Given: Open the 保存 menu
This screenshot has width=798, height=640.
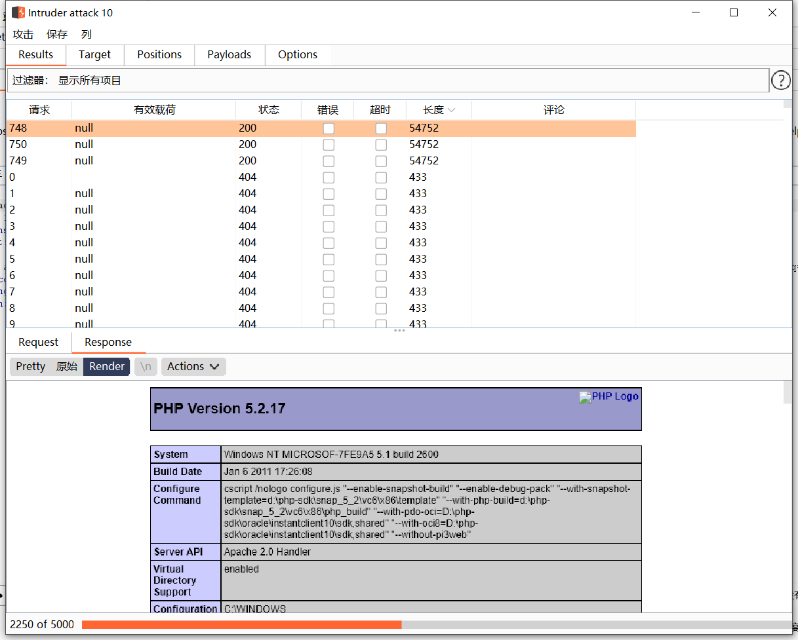Looking at the screenshot, I should [57, 34].
